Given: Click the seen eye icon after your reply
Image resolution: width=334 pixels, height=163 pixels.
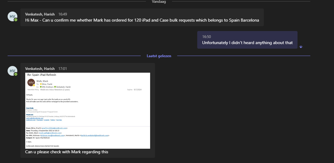Looking at the screenshot, I should [301, 47].
